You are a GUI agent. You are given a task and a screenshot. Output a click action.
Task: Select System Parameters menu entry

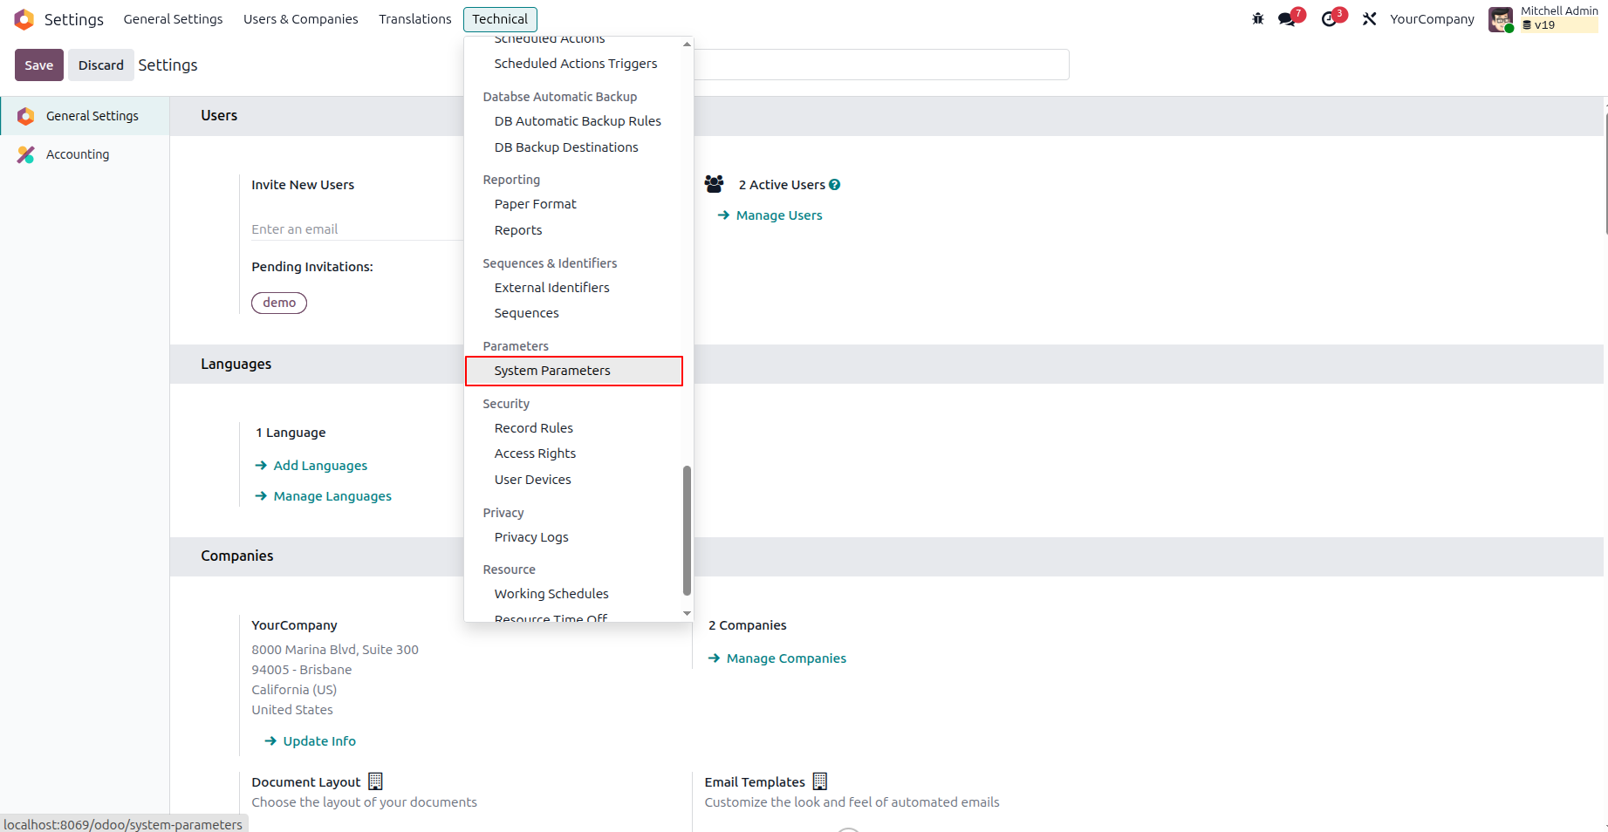[574, 371]
